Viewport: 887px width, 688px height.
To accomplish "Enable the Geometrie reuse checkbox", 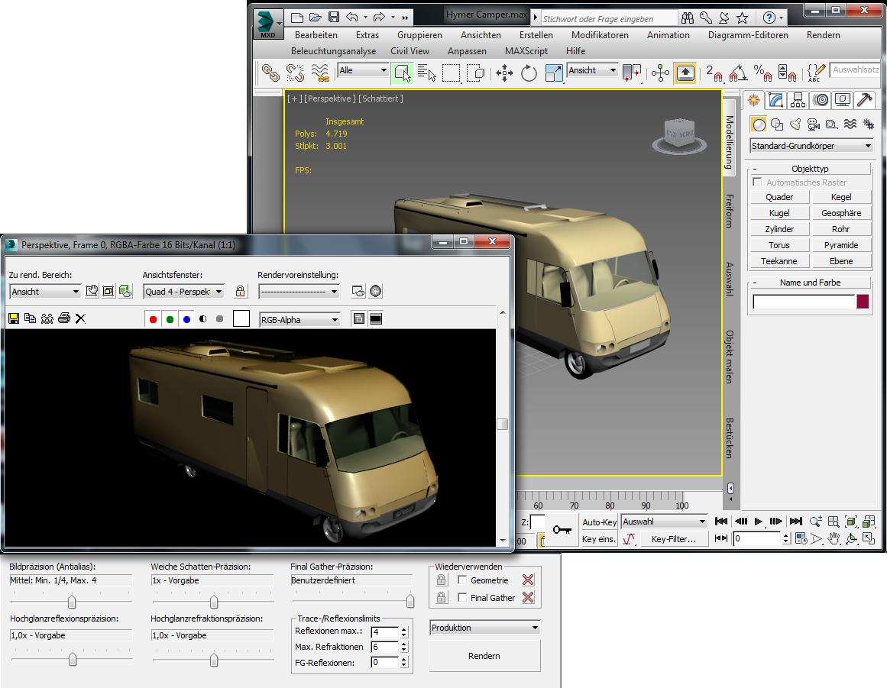I will (x=462, y=580).
